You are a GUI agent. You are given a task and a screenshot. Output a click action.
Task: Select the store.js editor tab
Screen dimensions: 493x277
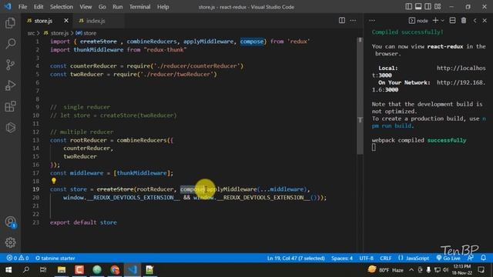(x=43, y=21)
